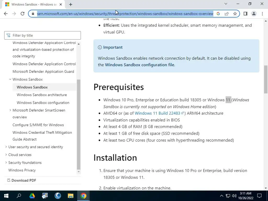This screenshot has height=201, width=268.
Task: Open network status tray icon
Action: click(x=228, y=196)
